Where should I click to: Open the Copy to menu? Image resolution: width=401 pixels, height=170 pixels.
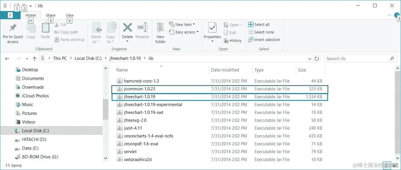pos(110,33)
